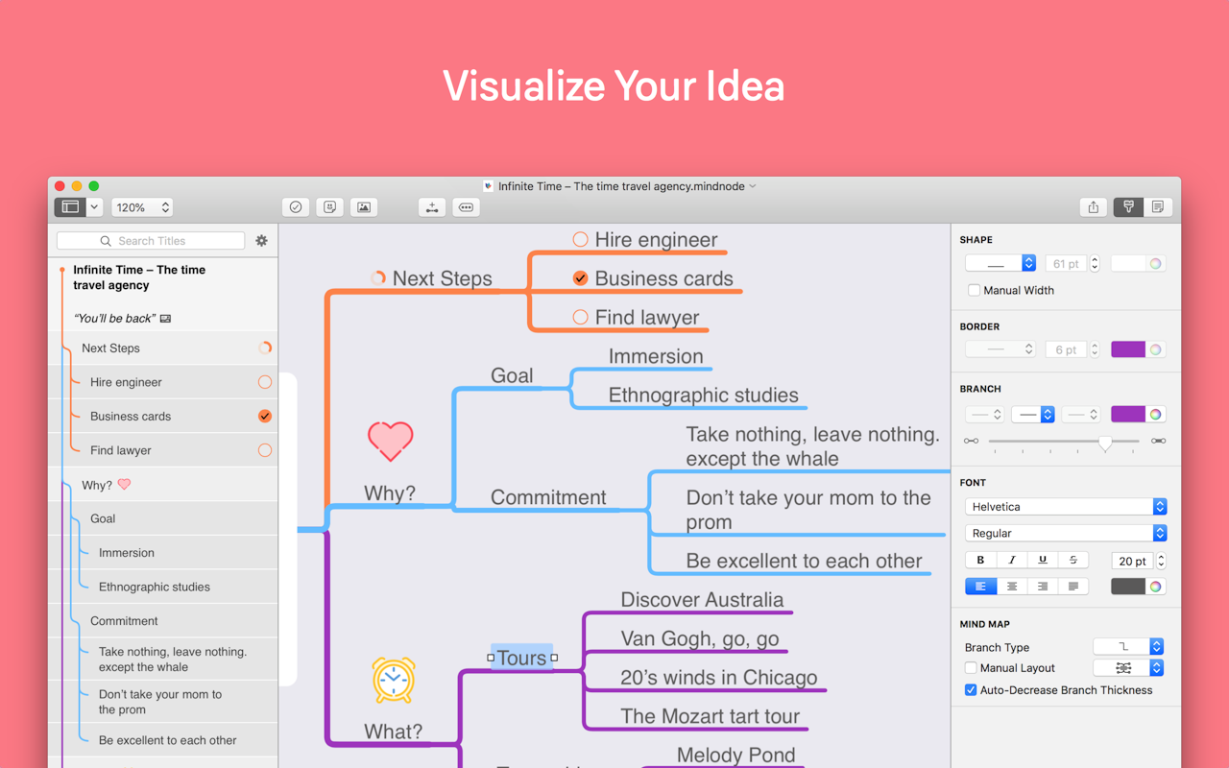1229x768 pixels.
Task: Click the sidebar settings gear icon
Action: 261,240
